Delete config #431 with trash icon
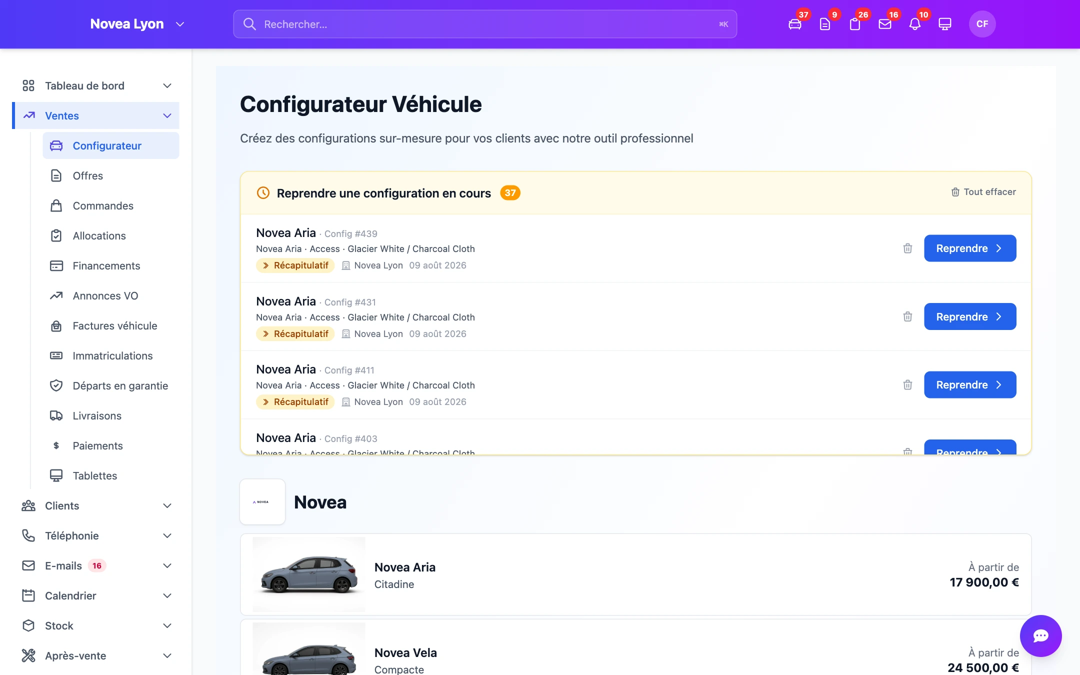The width and height of the screenshot is (1080, 675). pos(907,316)
